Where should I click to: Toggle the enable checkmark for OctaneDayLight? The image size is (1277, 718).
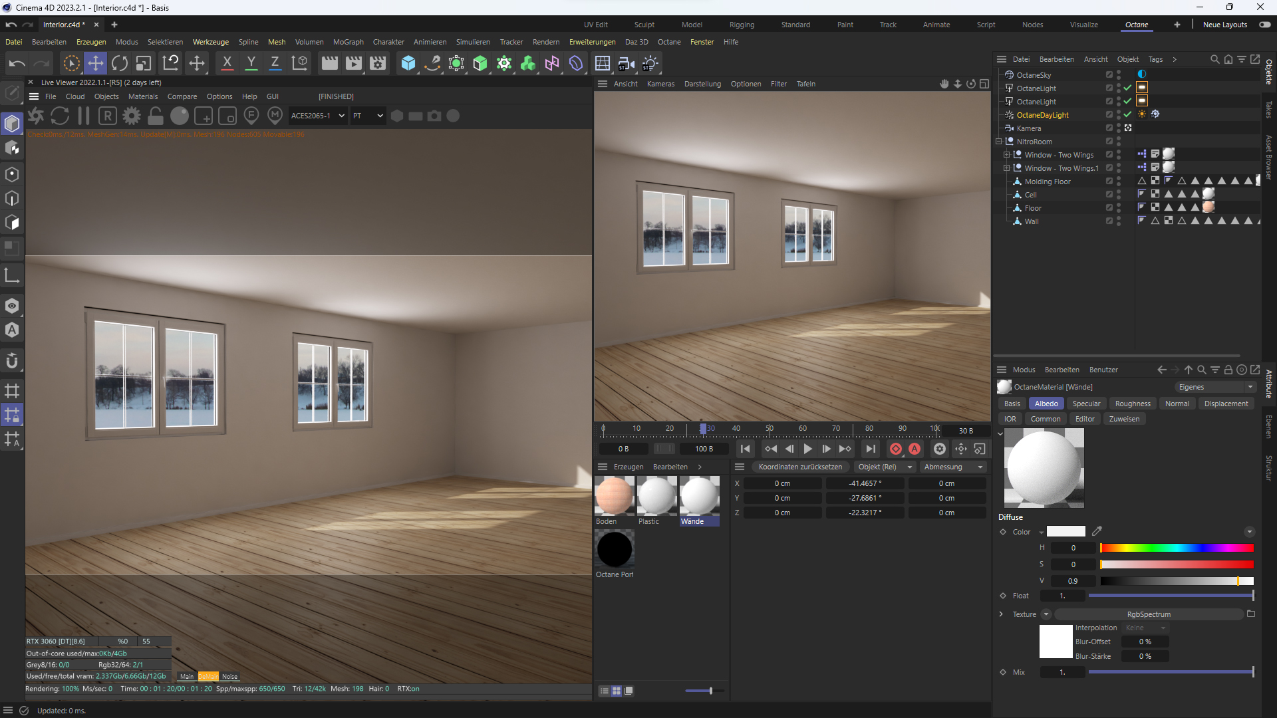pyautogui.click(x=1127, y=114)
